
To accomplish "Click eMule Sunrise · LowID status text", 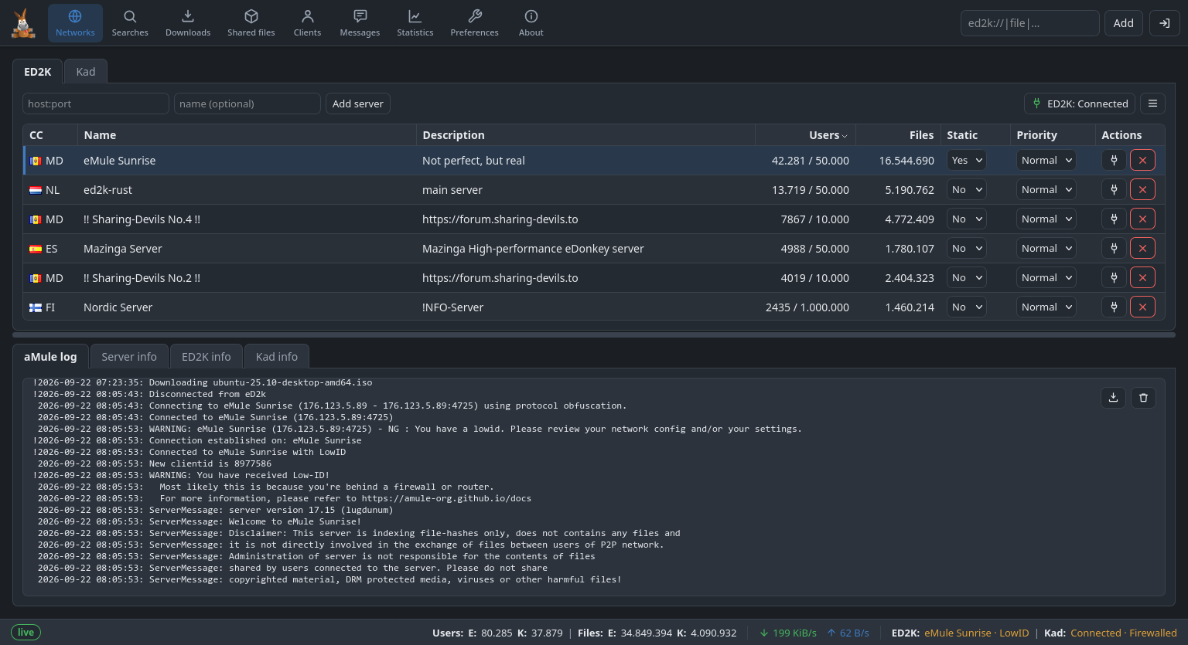I will click(x=977, y=633).
